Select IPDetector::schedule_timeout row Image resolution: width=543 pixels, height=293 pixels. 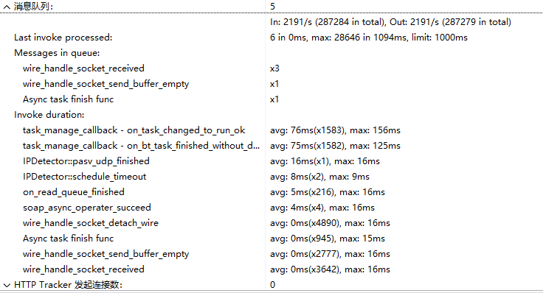pos(271,177)
